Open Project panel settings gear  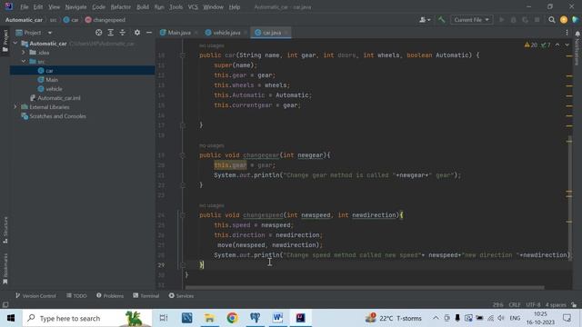click(x=137, y=33)
